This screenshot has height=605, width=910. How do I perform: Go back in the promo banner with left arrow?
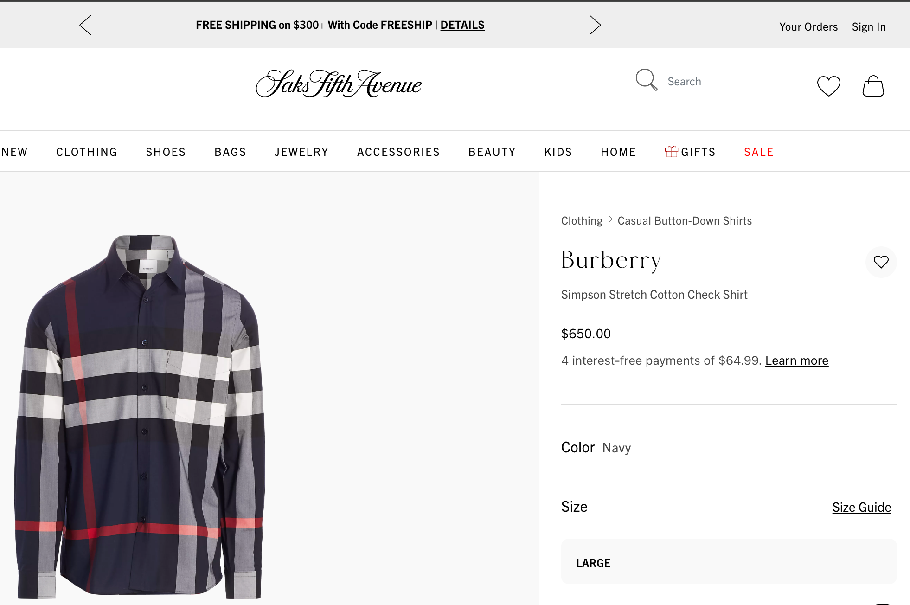(86, 25)
